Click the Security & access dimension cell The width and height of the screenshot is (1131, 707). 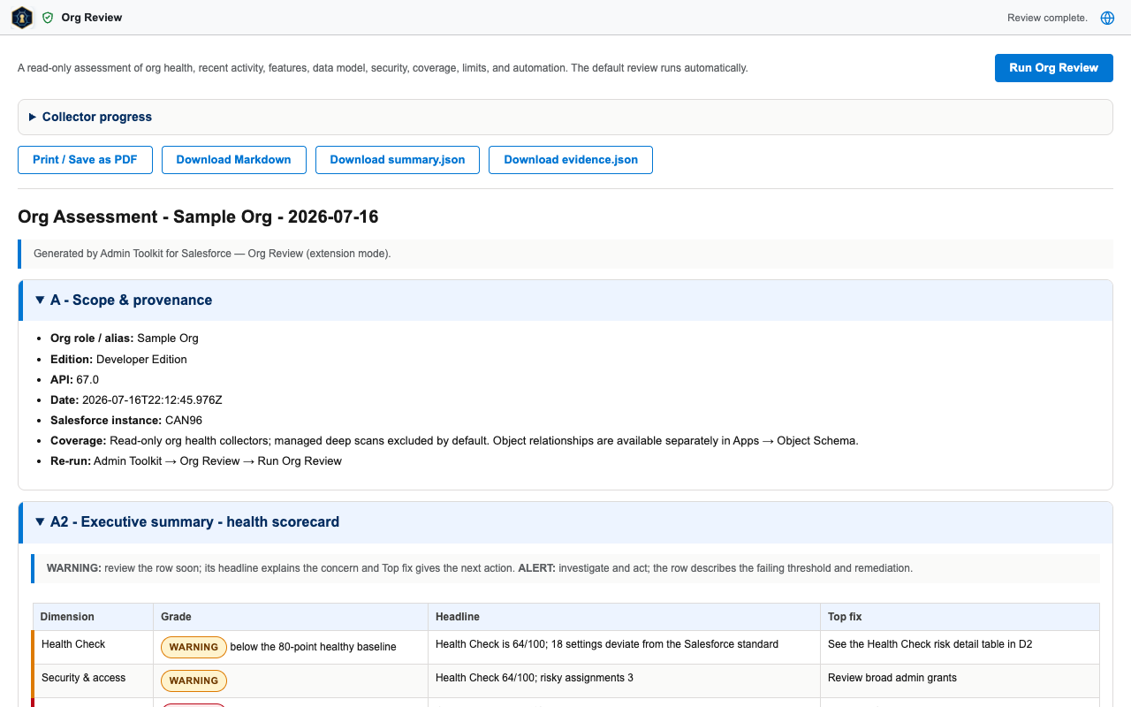(x=93, y=679)
